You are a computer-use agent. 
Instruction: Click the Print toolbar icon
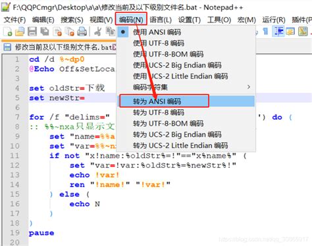click(x=82, y=32)
